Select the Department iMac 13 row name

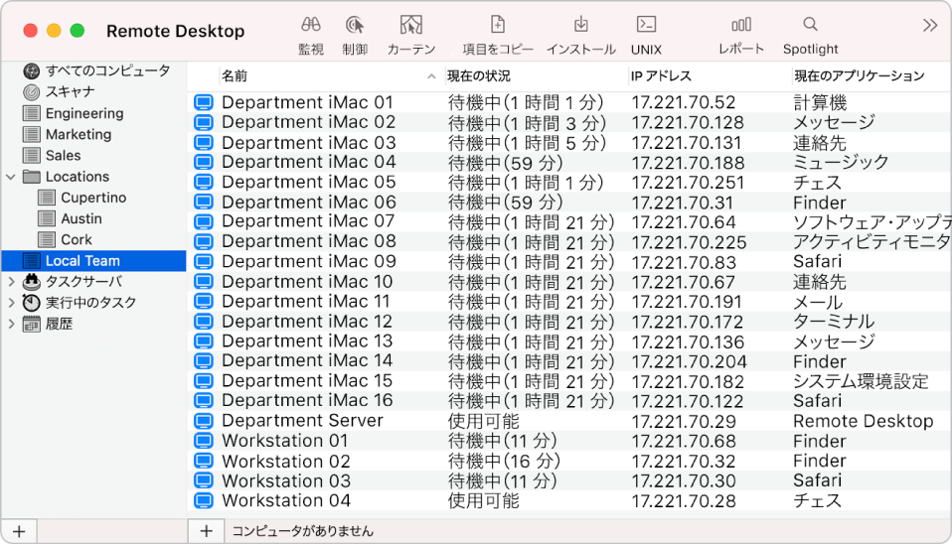(307, 340)
